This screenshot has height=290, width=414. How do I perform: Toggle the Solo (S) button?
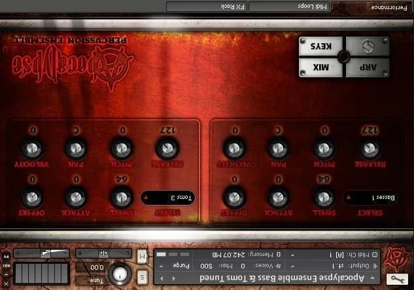[143, 278]
